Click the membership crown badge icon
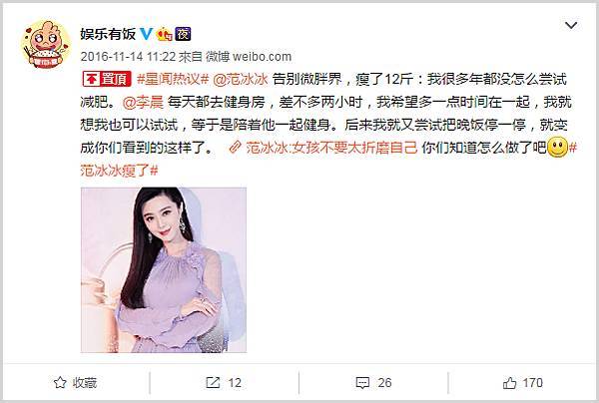The image size is (599, 403). [165, 34]
